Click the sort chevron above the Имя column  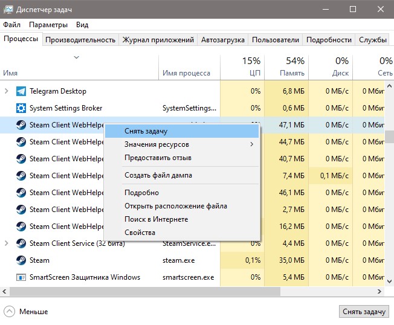pos(76,57)
